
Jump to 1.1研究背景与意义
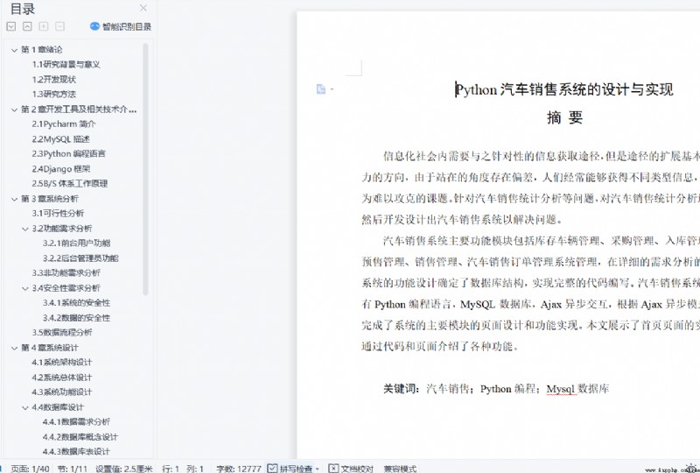[x=66, y=64]
